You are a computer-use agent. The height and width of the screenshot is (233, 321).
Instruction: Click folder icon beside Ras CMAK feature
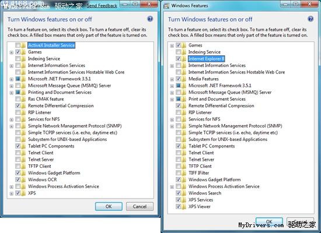[x=23, y=99]
